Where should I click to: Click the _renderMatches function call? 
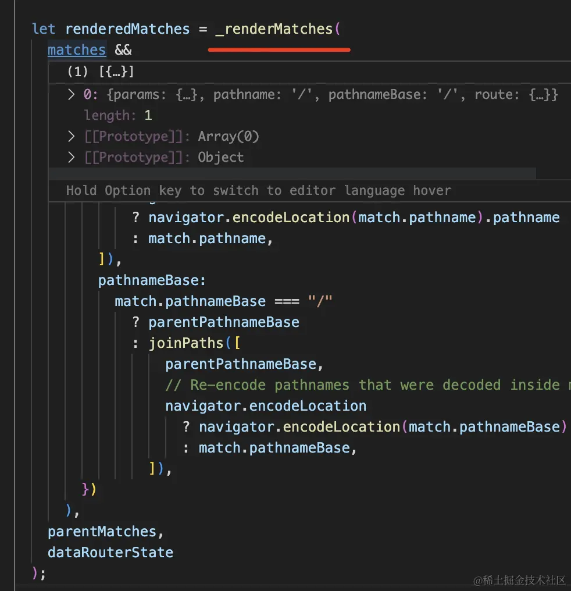[274, 29]
